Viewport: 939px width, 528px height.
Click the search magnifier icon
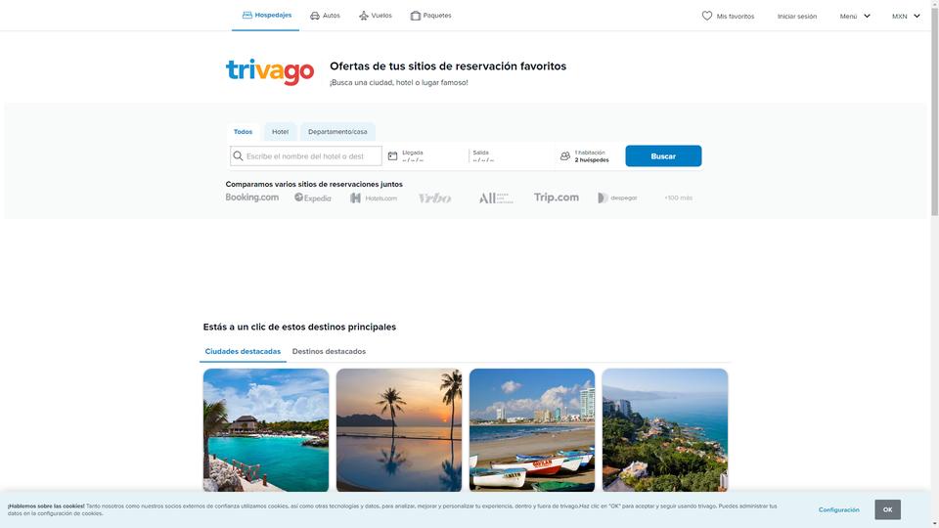[238, 155]
